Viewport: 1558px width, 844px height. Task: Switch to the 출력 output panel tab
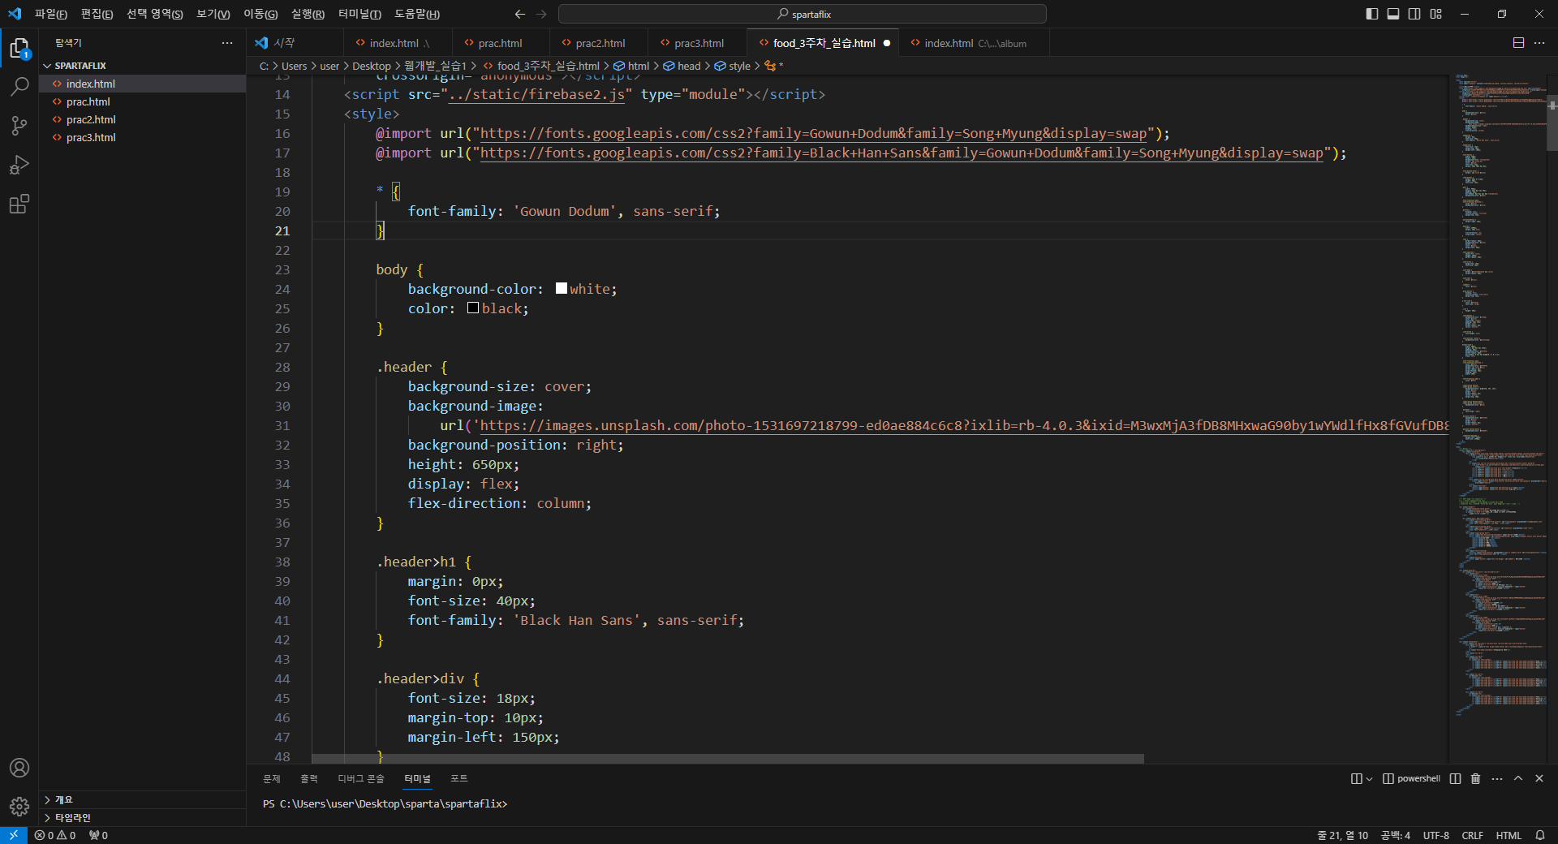(309, 778)
